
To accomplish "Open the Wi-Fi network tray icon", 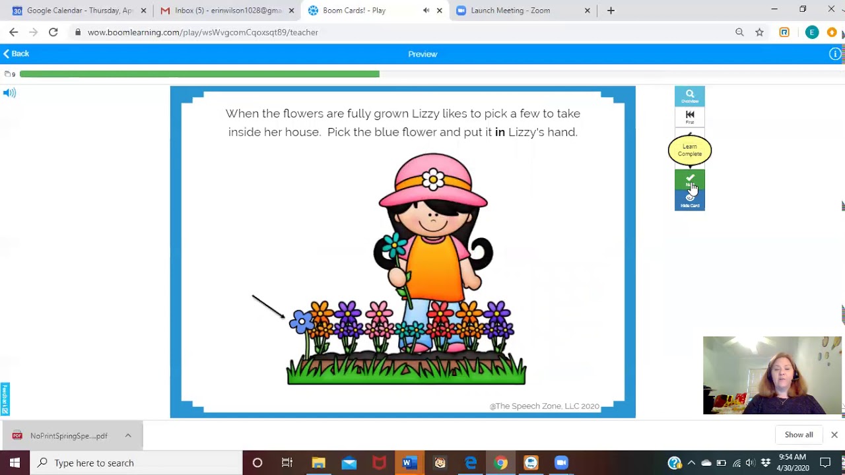I will coord(737,463).
